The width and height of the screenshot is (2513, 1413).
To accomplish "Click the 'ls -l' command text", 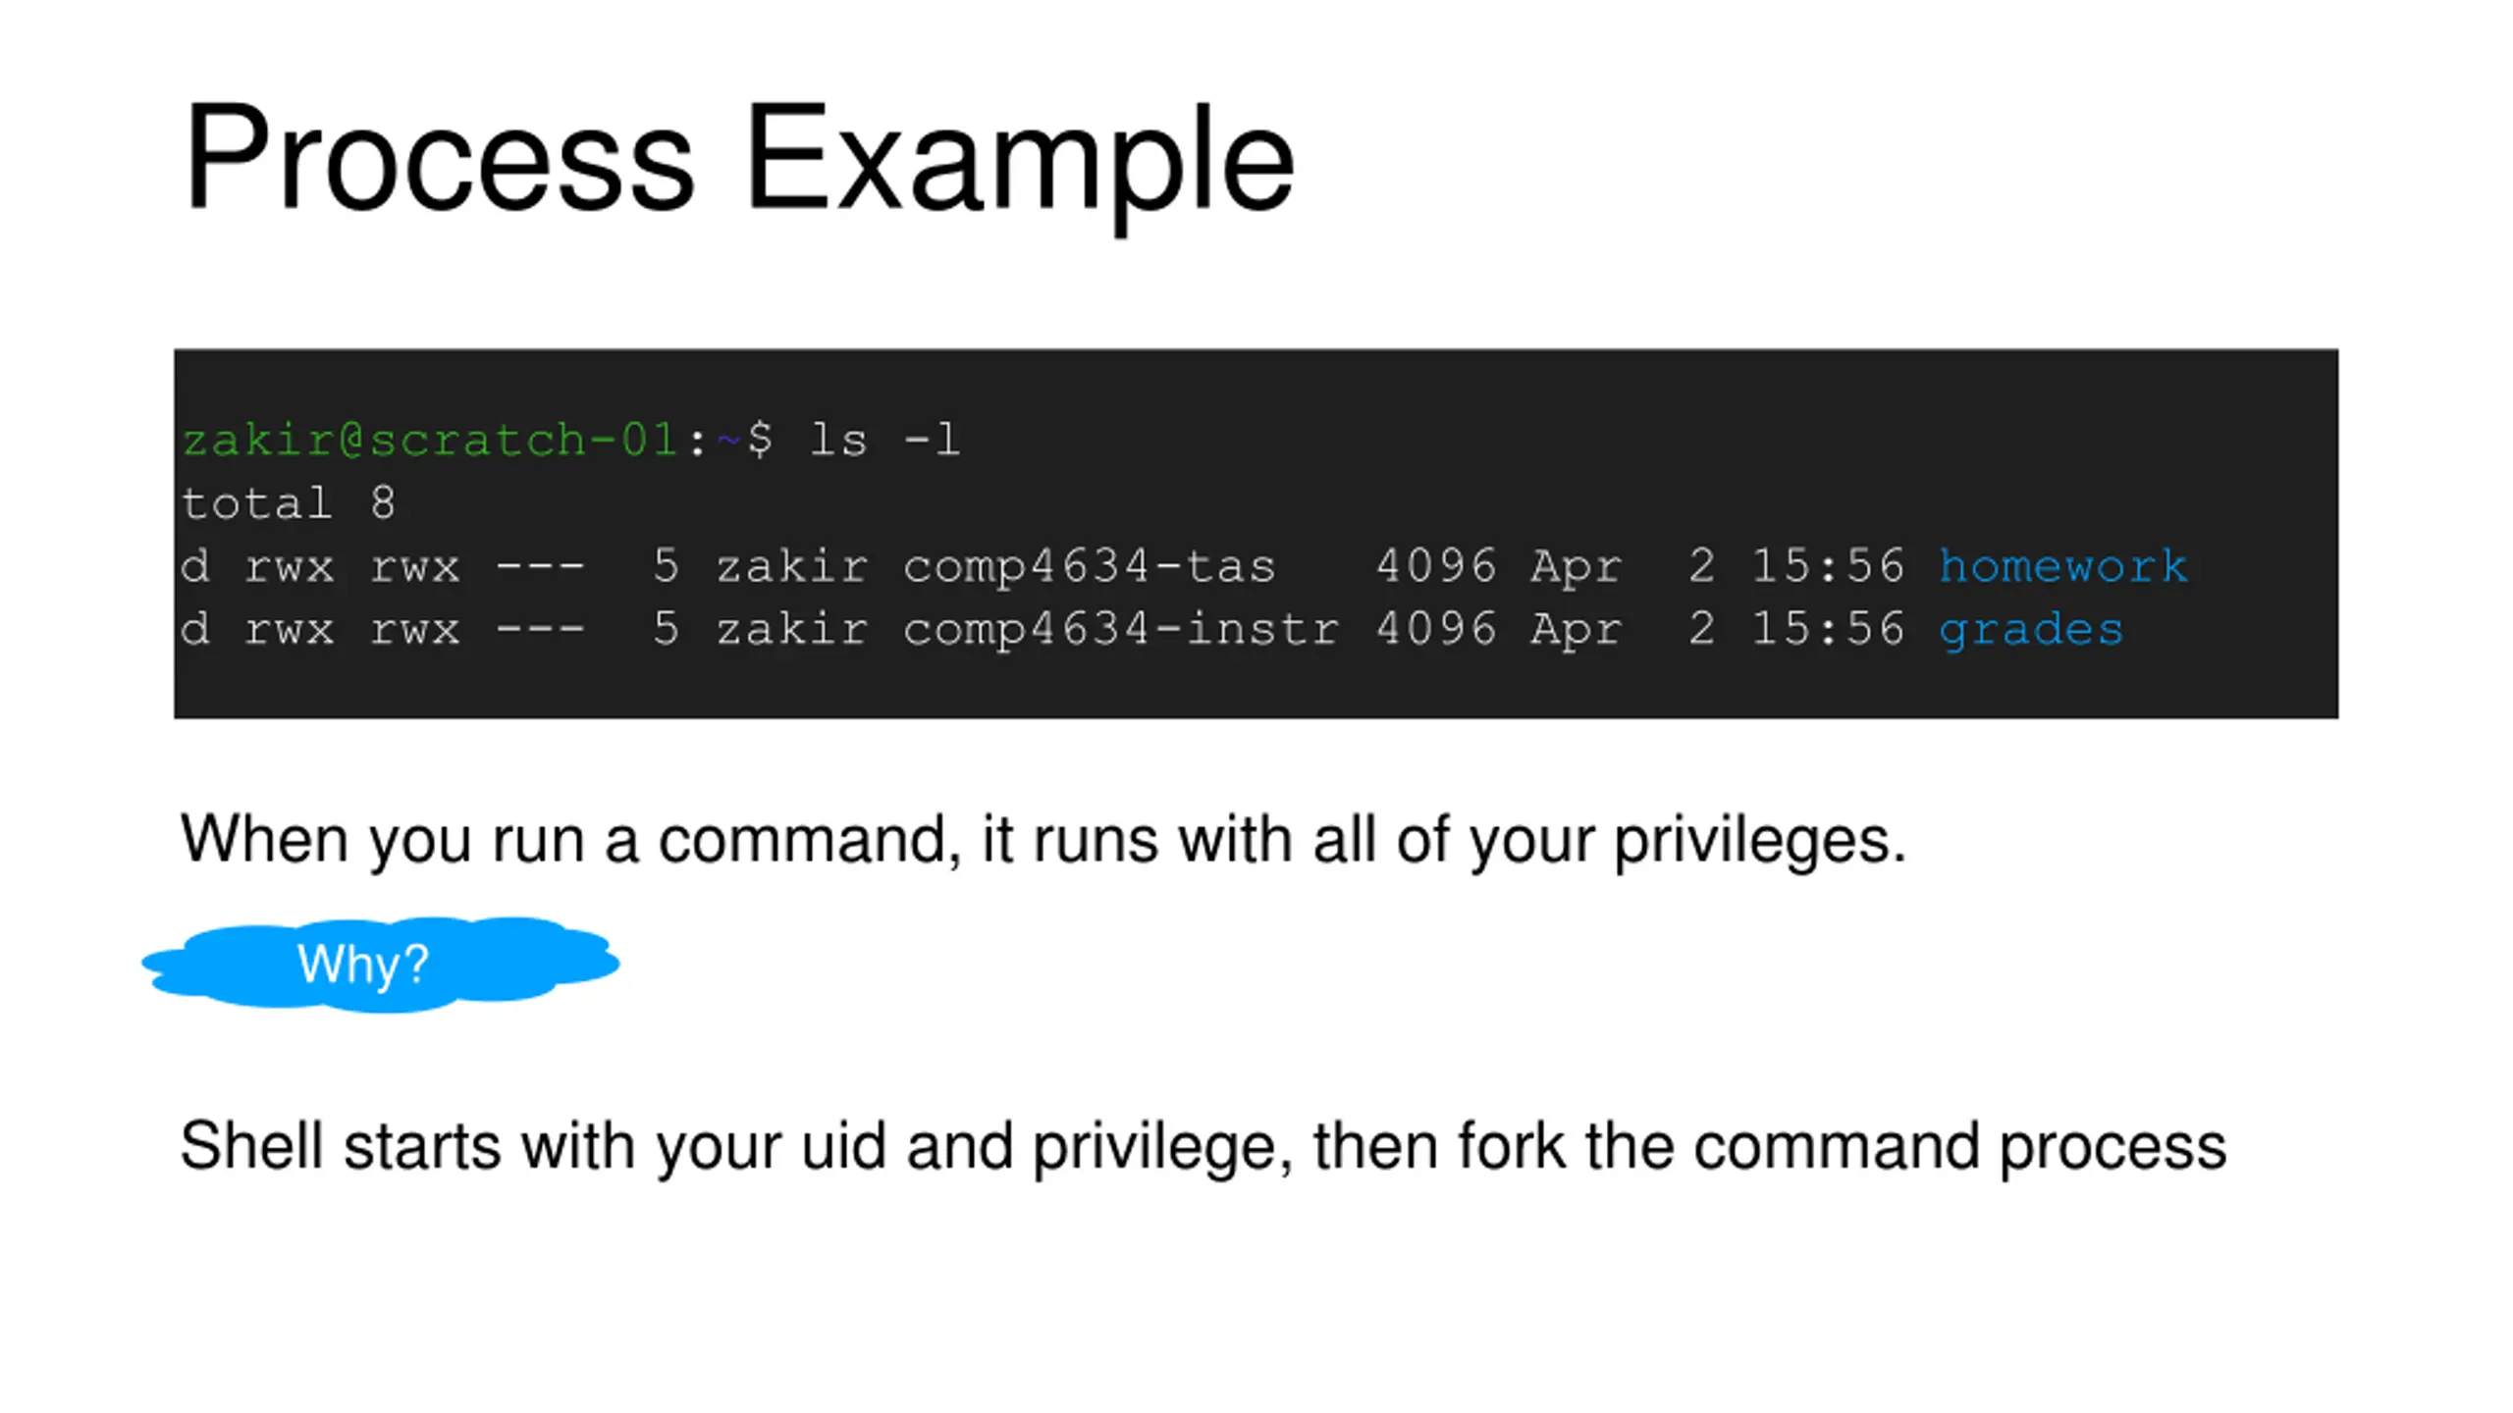I will tap(884, 439).
